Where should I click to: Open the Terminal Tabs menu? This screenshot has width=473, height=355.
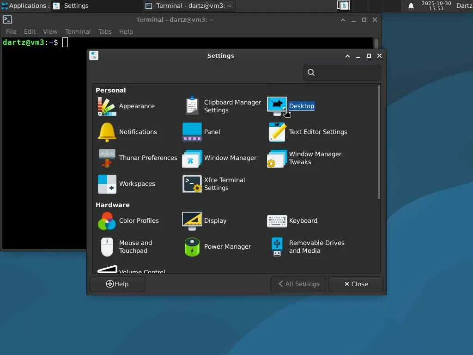coord(105,31)
